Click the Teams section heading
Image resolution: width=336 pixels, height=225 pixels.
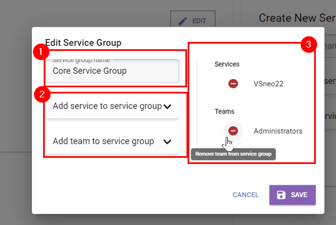225,111
